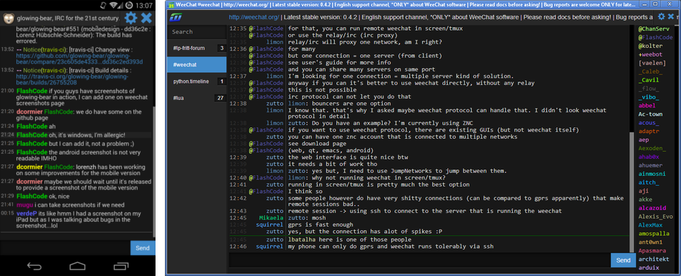This screenshot has height=276, width=681.
Task: Open the #lua buffer
Action: click(196, 98)
